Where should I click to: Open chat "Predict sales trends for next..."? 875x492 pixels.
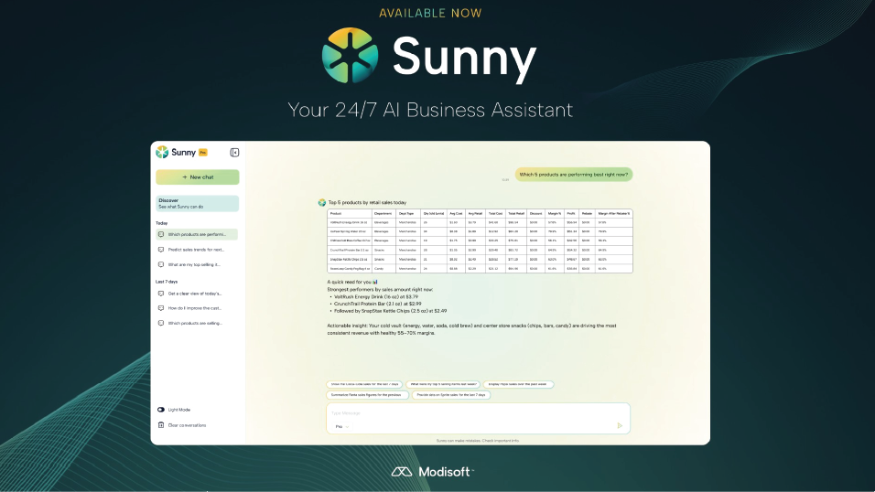[x=197, y=250]
